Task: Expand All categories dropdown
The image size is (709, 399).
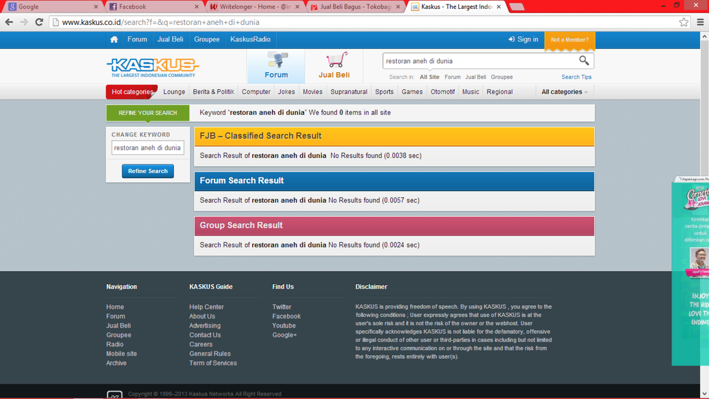Action: pos(564,92)
